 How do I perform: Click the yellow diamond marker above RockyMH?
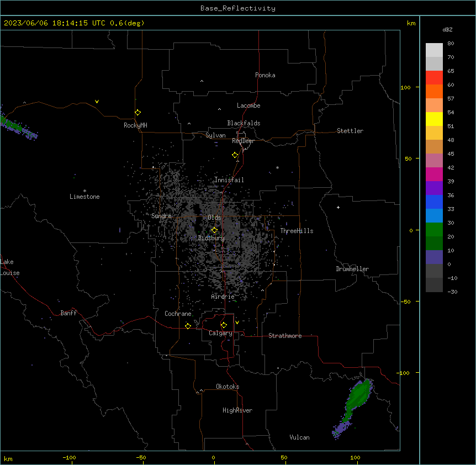[138, 113]
